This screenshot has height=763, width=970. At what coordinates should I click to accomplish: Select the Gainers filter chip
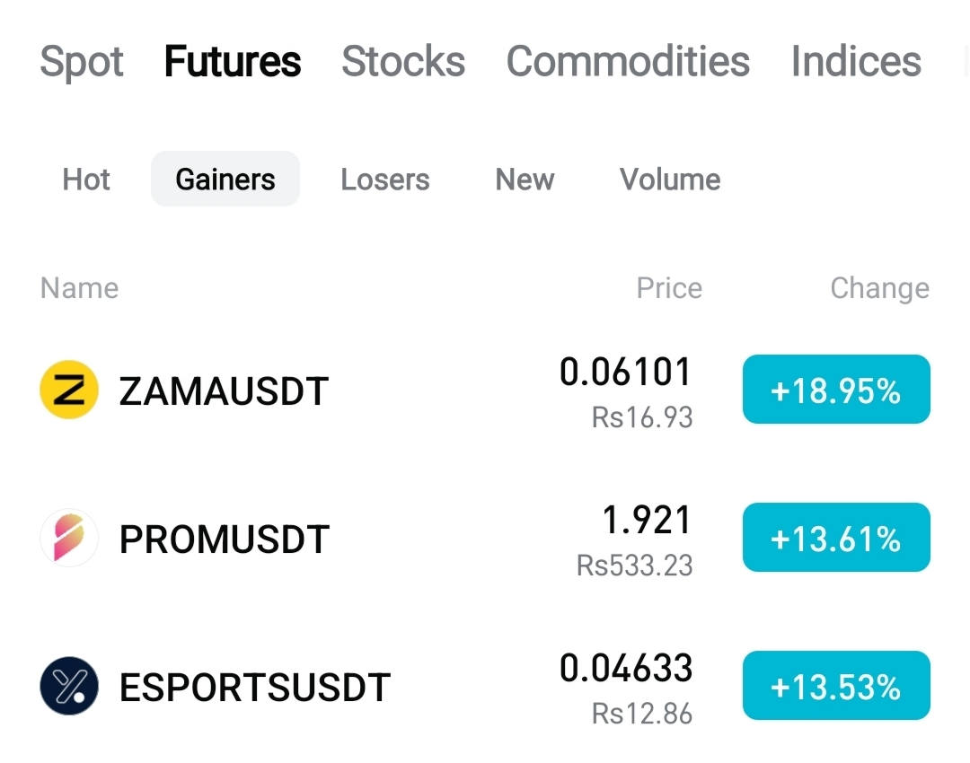point(225,179)
